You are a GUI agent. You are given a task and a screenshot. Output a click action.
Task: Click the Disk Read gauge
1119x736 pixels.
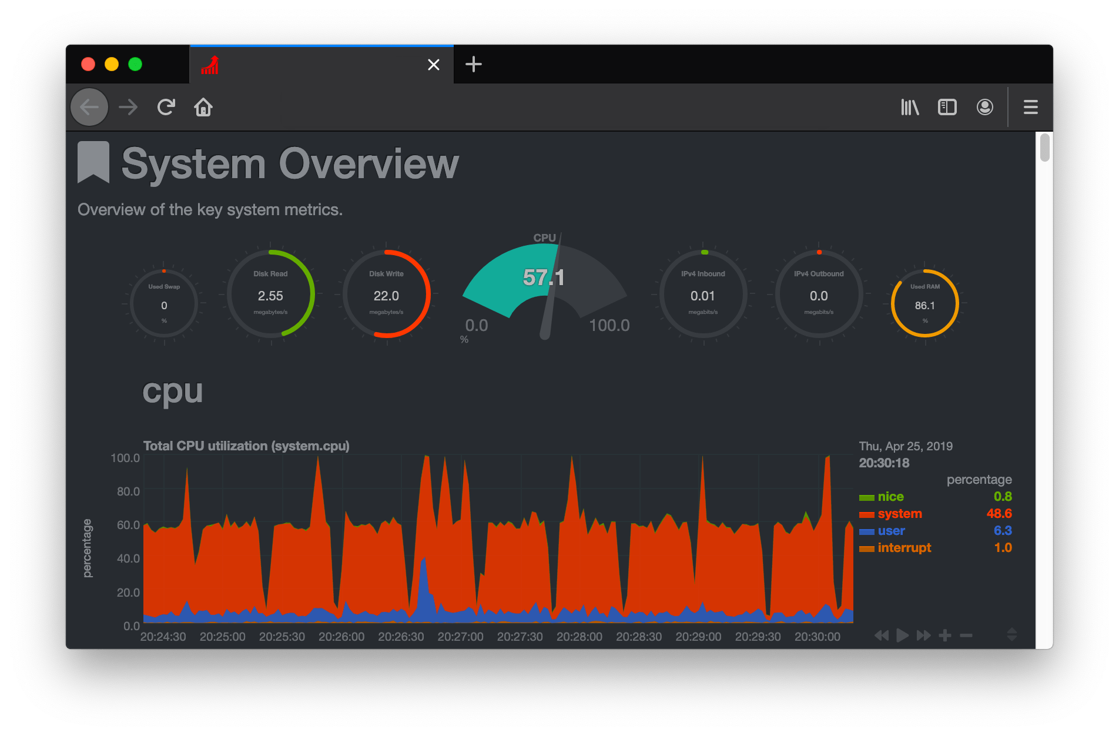point(270,294)
